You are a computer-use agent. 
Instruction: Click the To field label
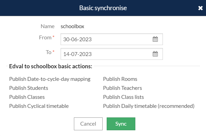[x=49, y=52]
